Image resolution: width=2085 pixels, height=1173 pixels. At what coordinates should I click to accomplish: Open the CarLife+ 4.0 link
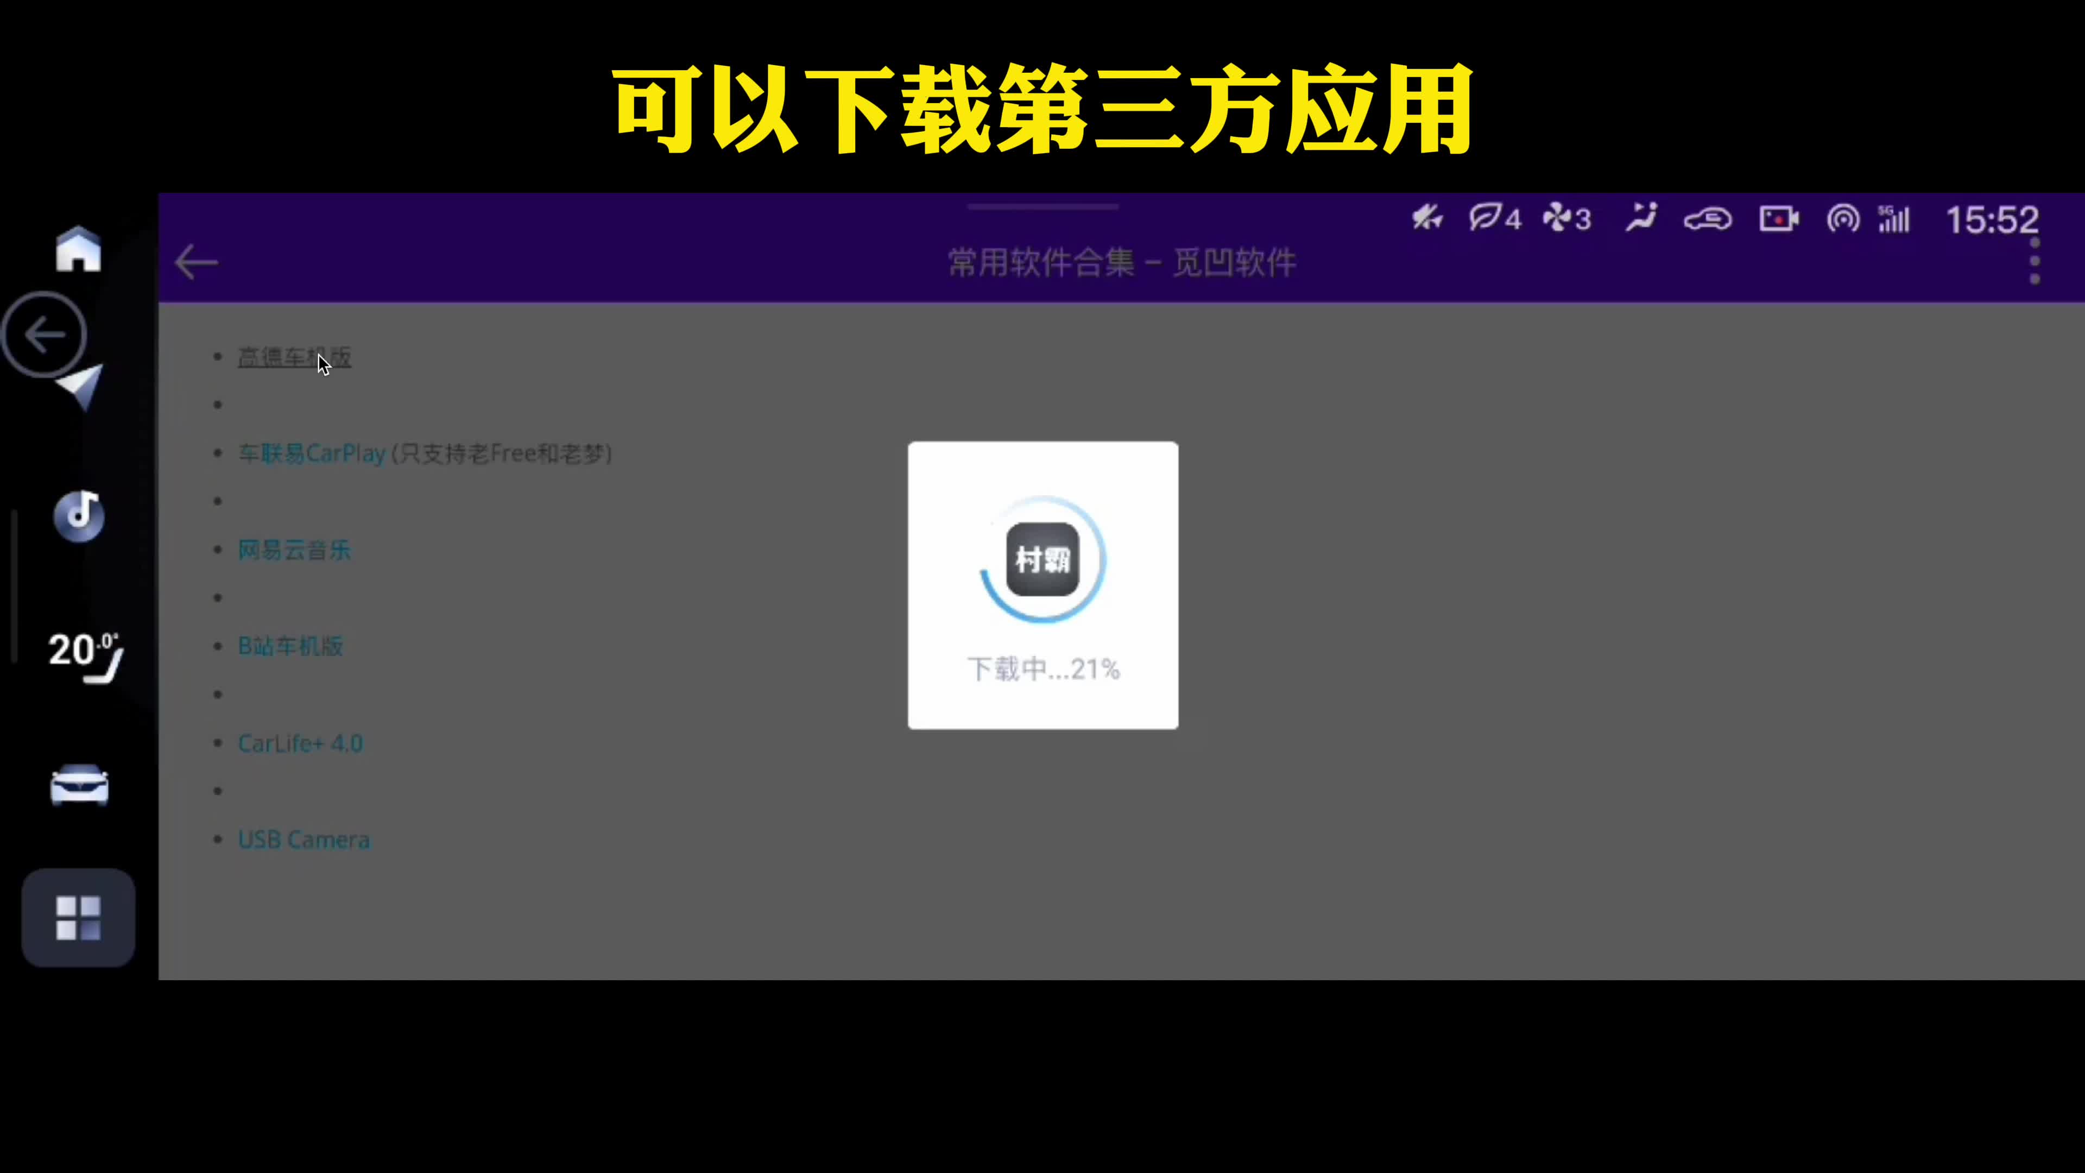300,743
